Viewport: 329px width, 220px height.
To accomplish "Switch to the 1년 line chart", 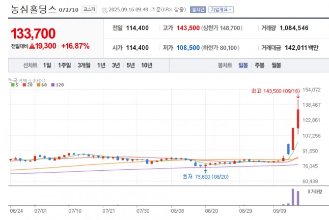I will (101, 65).
